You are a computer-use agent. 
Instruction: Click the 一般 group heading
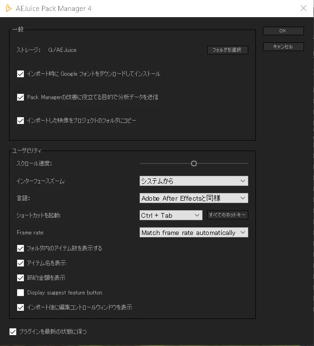18,30
